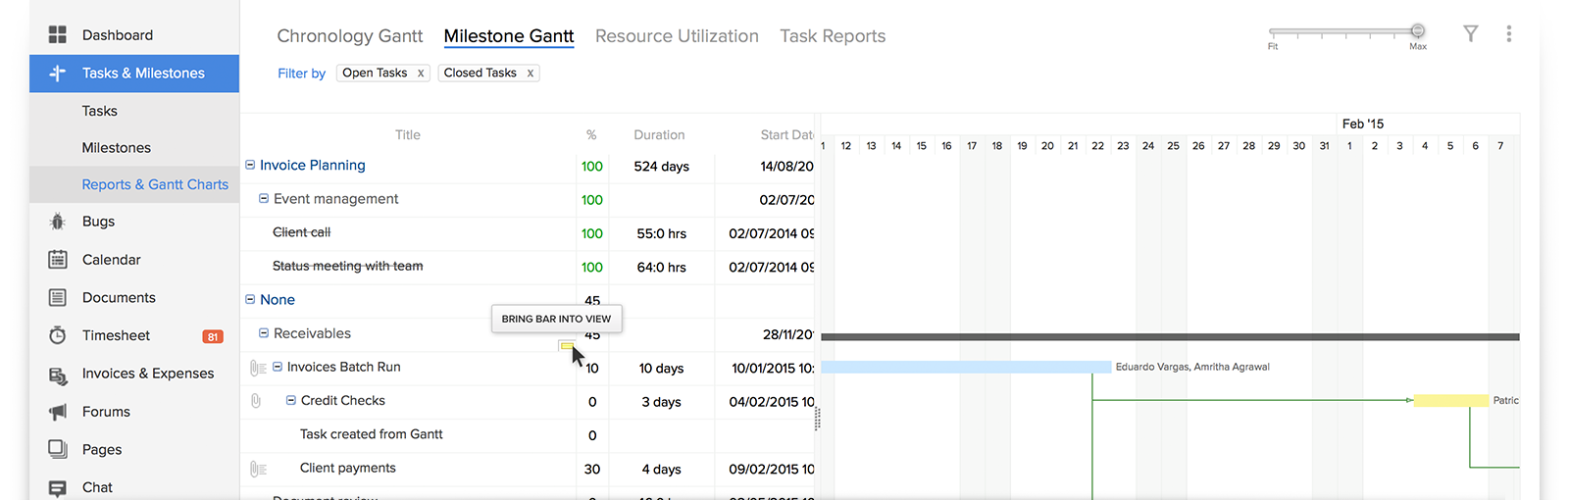This screenshot has width=1569, height=500.
Task: Click the Documents sidebar icon
Action: pos(58,298)
